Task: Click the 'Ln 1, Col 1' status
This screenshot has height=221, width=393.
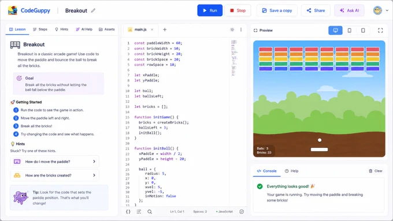Action: [177, 212]
